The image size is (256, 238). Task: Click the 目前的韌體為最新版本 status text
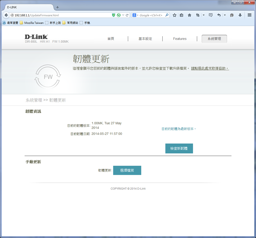click(x=179, y=129)
